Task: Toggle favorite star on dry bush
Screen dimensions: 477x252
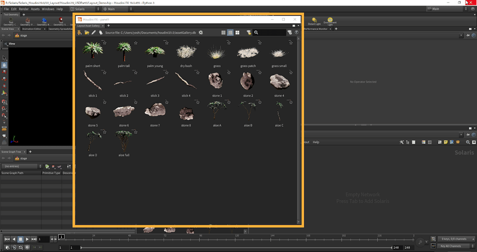Action: click(197, 43)
